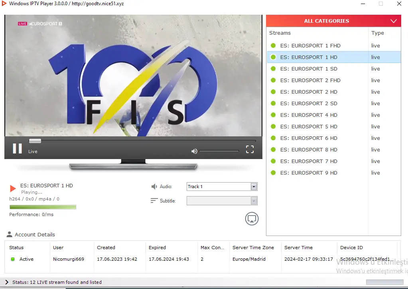This screenshot has width=408, height=289.
Task: Enter fullscreen video mode
Action: tap(250, 149)
